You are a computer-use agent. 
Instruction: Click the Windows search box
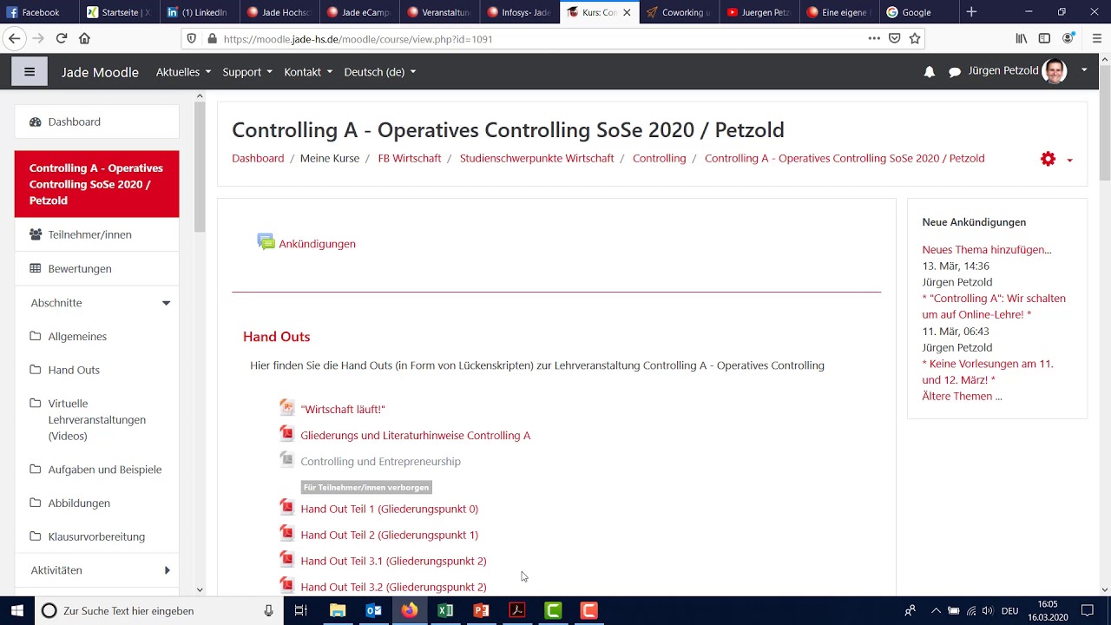(159, 610)
